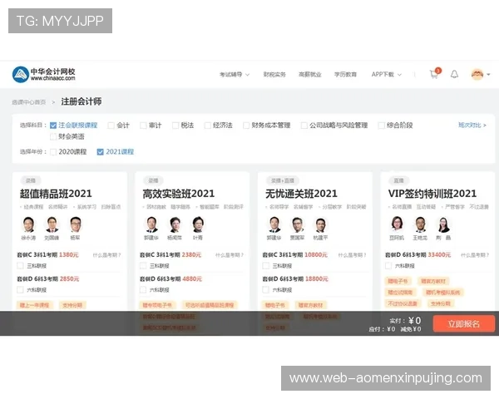Click the 18800元 price text
This screenshot has height=399, width=499.
click(x=316, y=279)
